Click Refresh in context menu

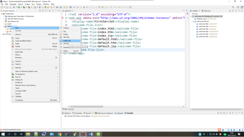pyautogui.click(x=36, y=68)
